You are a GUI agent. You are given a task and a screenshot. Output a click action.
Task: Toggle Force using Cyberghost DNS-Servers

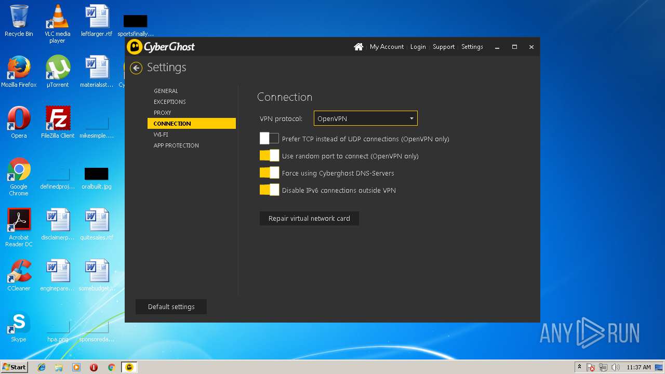tap(270, 173)
